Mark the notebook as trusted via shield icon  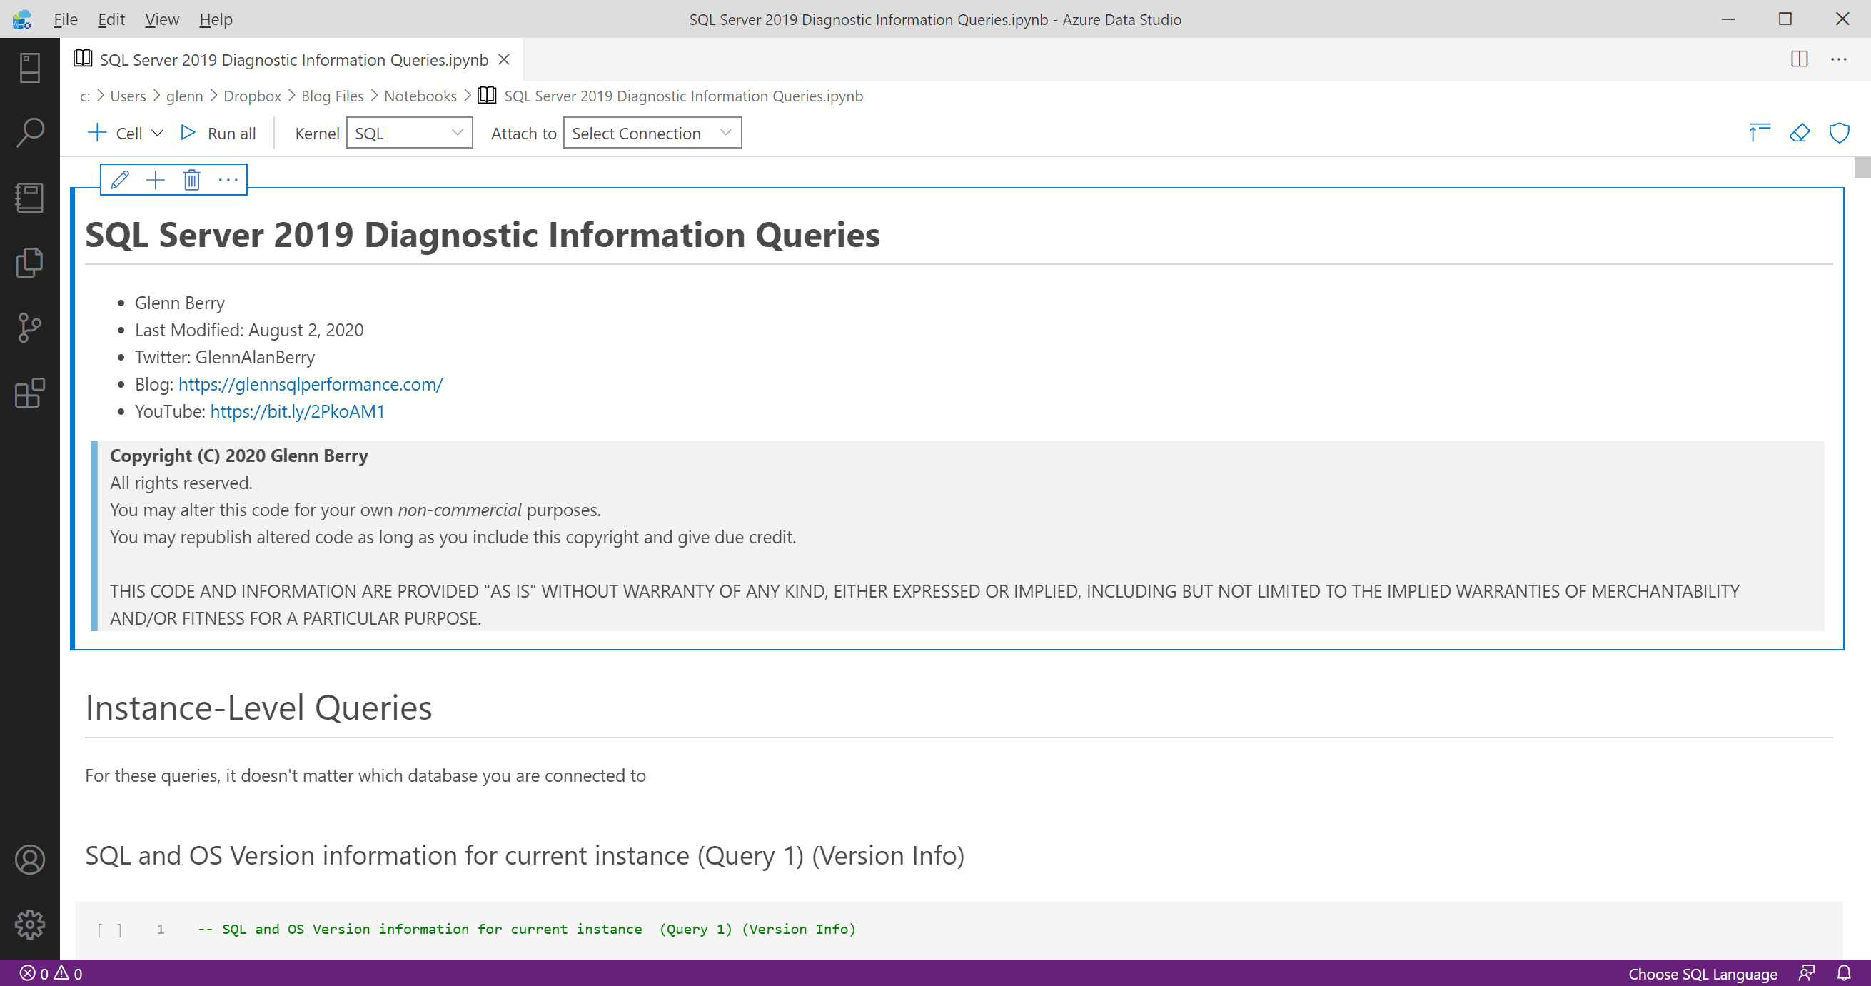[x=1840, y=132]
